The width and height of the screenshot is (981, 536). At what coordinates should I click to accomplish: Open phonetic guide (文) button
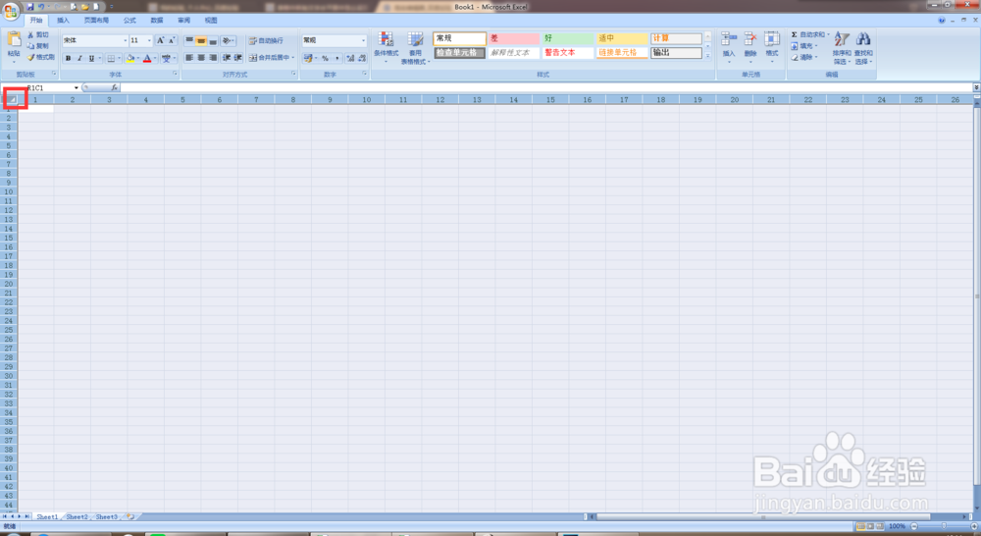point(166,58)
